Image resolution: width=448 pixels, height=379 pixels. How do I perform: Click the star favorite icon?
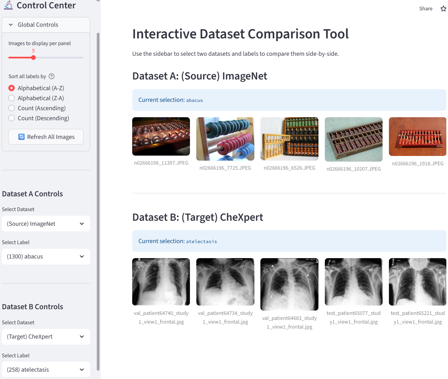[443, 9]
